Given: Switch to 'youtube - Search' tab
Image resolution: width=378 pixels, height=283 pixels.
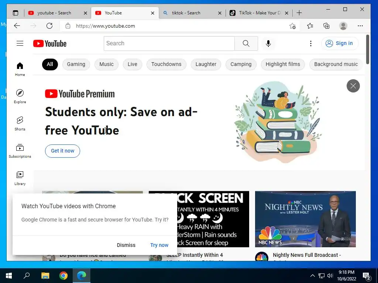Looking at the screenshot, I should tap(54, 13).
